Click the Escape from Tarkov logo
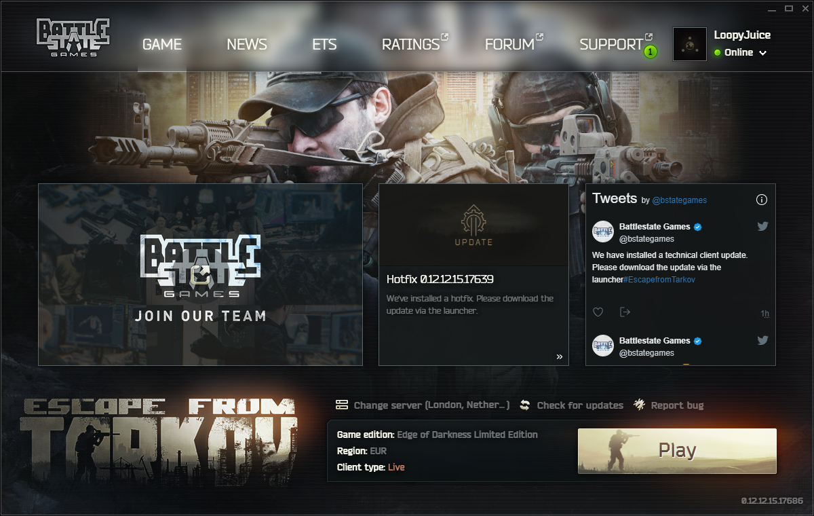Image resolution: width=814 pixels, height=516 pixels. (160, 441)
